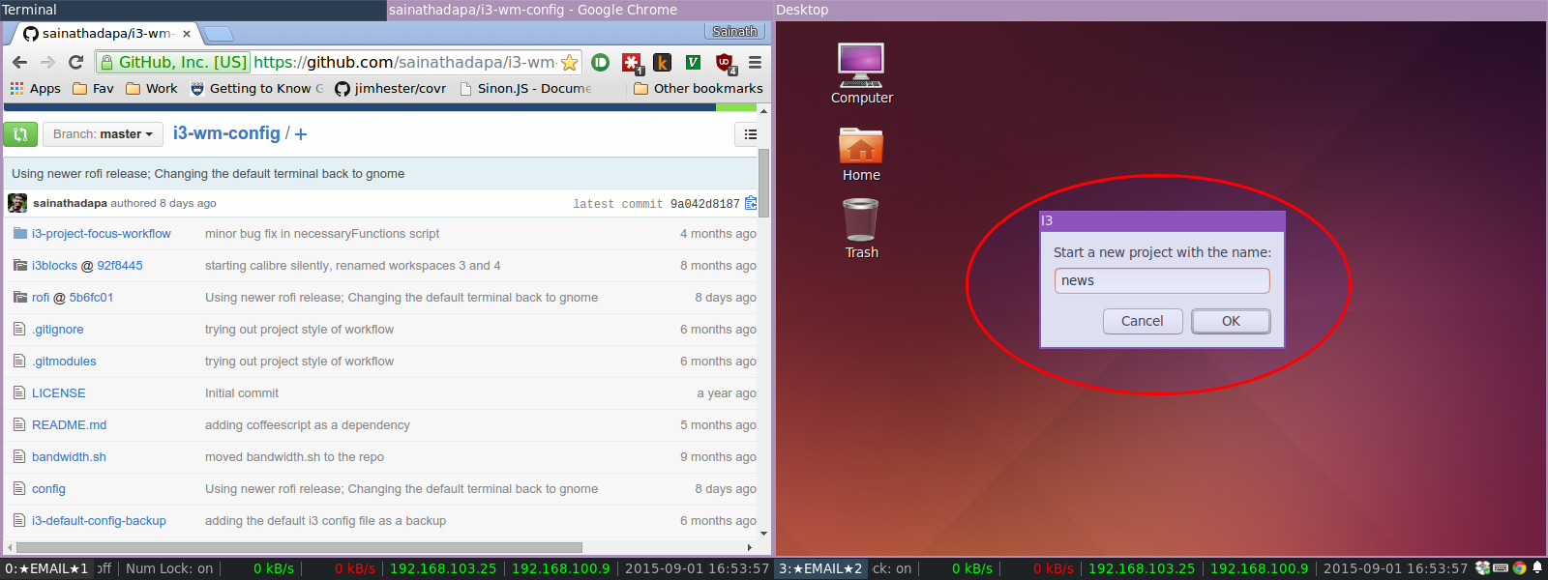
Task: Open the rofi submodule link
Action: [x=41, y=298]
